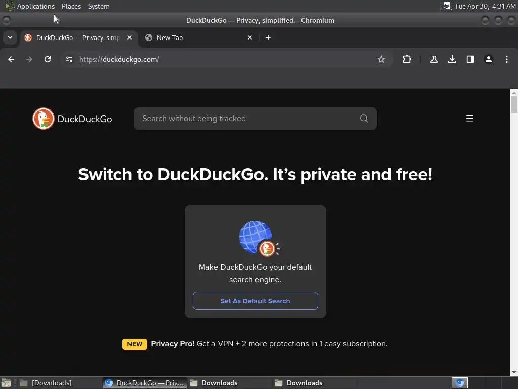Open Chrome Labs flask icon

[x=434, y=59]
